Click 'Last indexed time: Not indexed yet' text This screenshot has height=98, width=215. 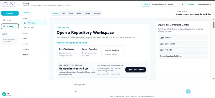(110, 65)
